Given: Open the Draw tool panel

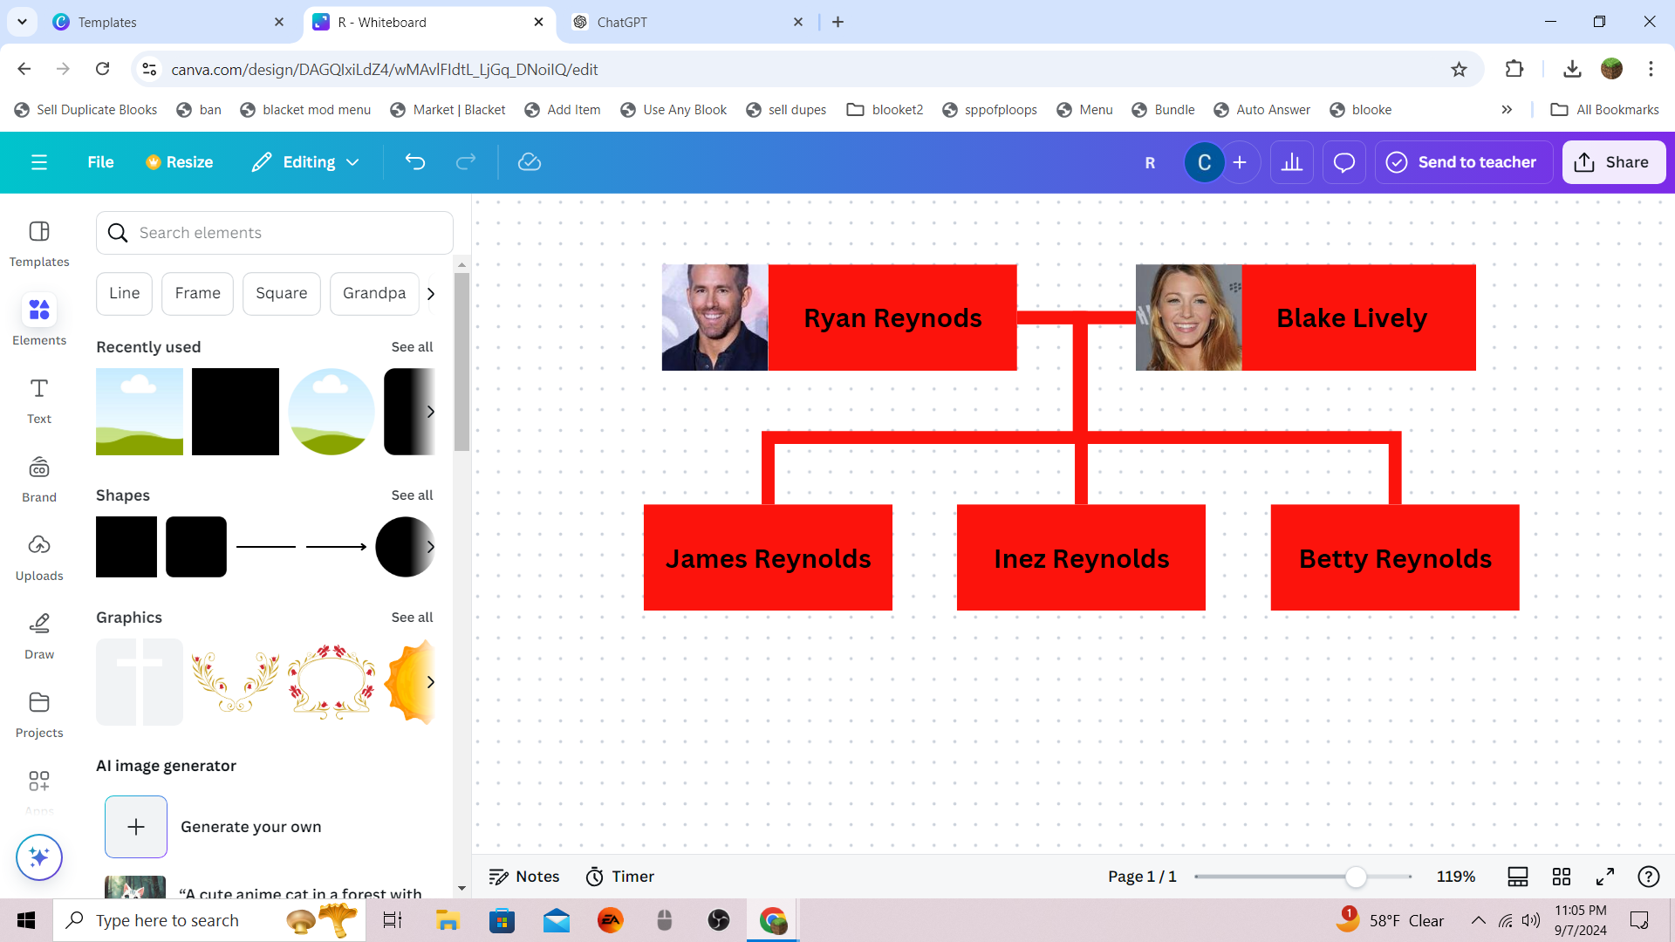Looking at the screenshot, I should (x=39, y=635).
